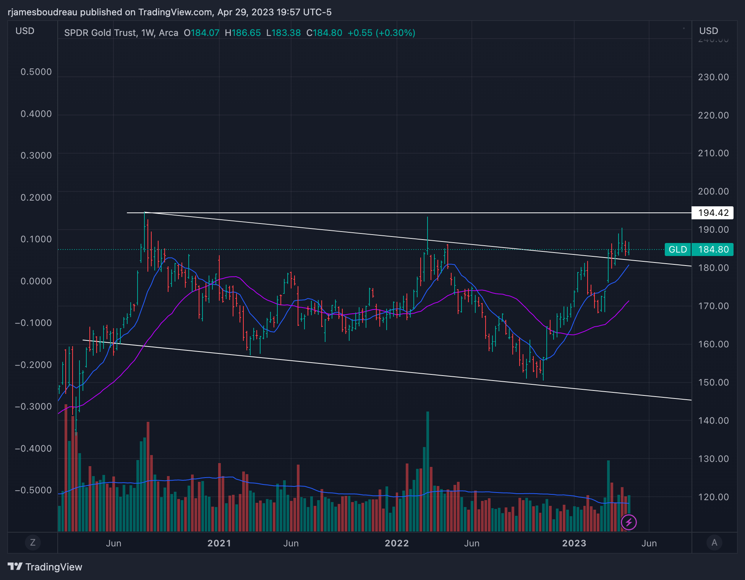Open the left axis USD currency selector

tap(25, 31)
